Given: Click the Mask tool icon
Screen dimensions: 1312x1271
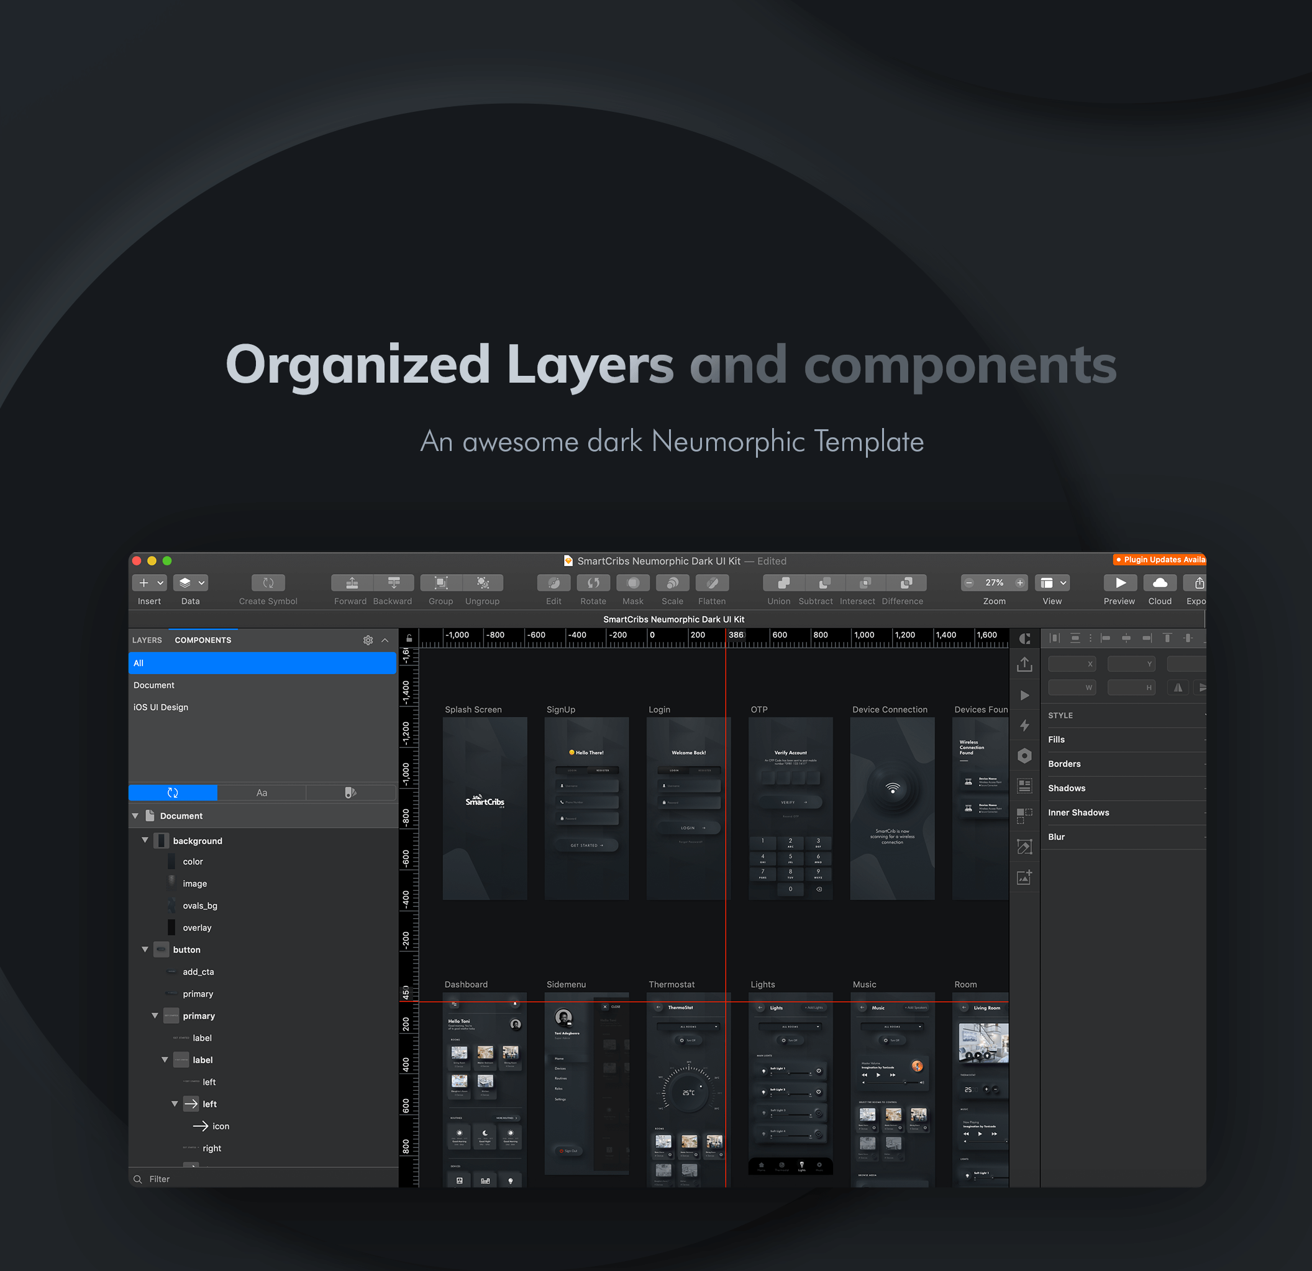Looking at the screenshot, I should pos(632,583).
